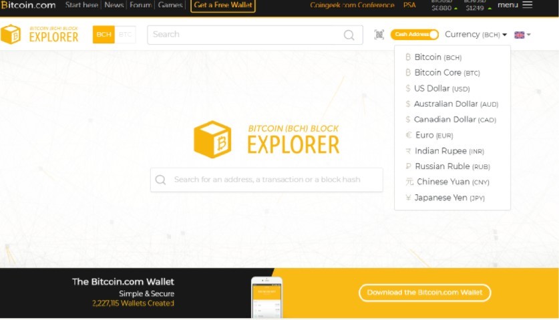Click the Simple & Secure text
Viewport: 559px width, 320px height.
[146, 293]
